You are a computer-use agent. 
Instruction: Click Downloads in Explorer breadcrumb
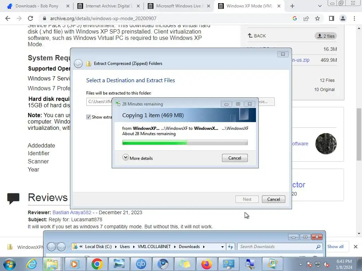pyautogui.click(x=189, y=247)
